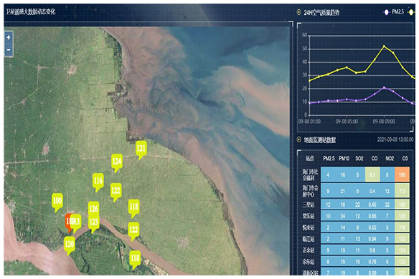Toggle the PM2.5 legend series

394,12
